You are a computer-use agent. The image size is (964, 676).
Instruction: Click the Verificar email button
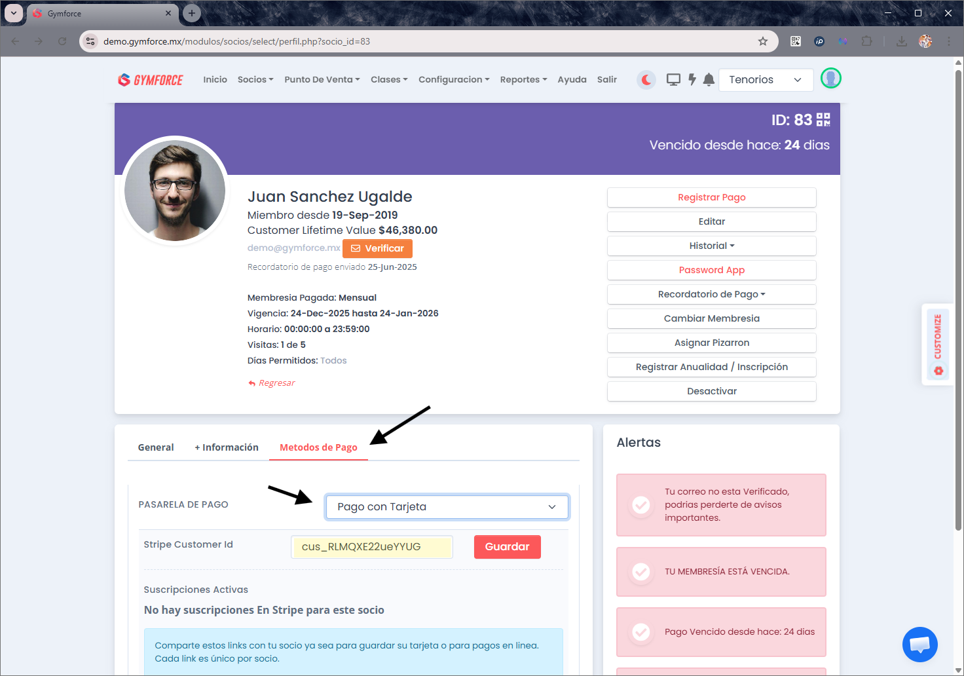click(377, 248)
